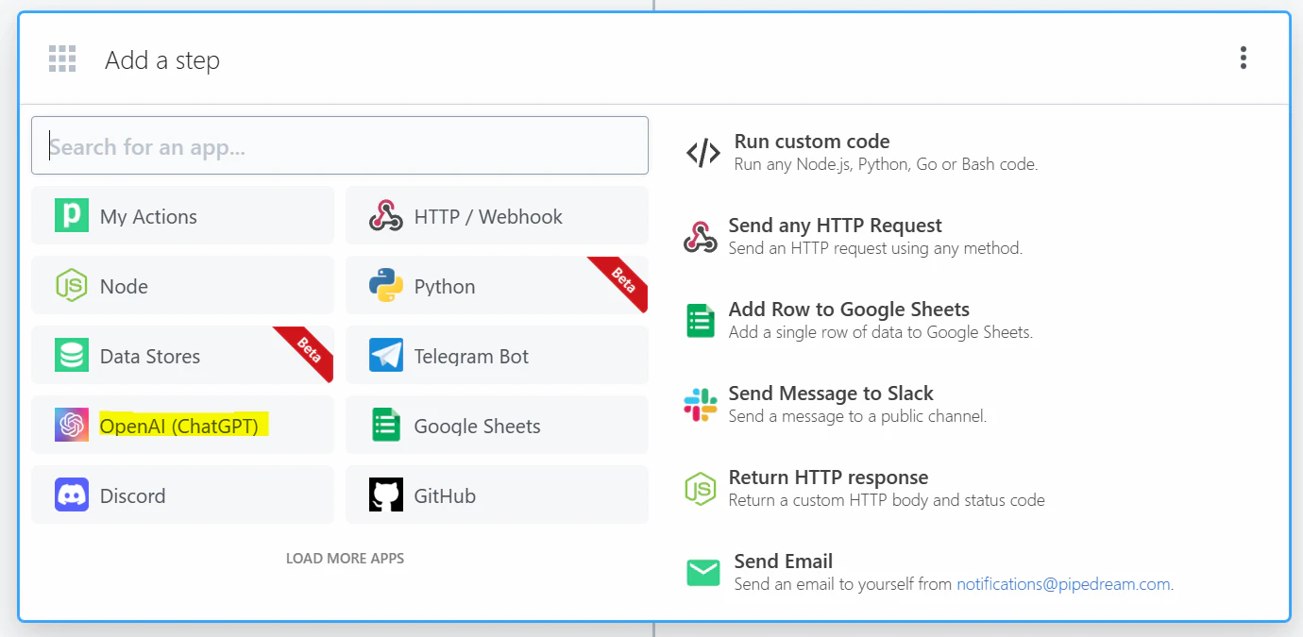Click the Add Row to Google Sheets icon

tap(701, 321)
